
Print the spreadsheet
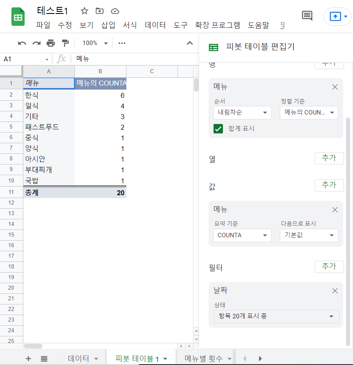click(x=51, y=43)
